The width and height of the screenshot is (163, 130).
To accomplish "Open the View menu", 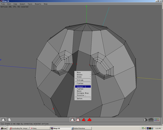I will (15, 4).
